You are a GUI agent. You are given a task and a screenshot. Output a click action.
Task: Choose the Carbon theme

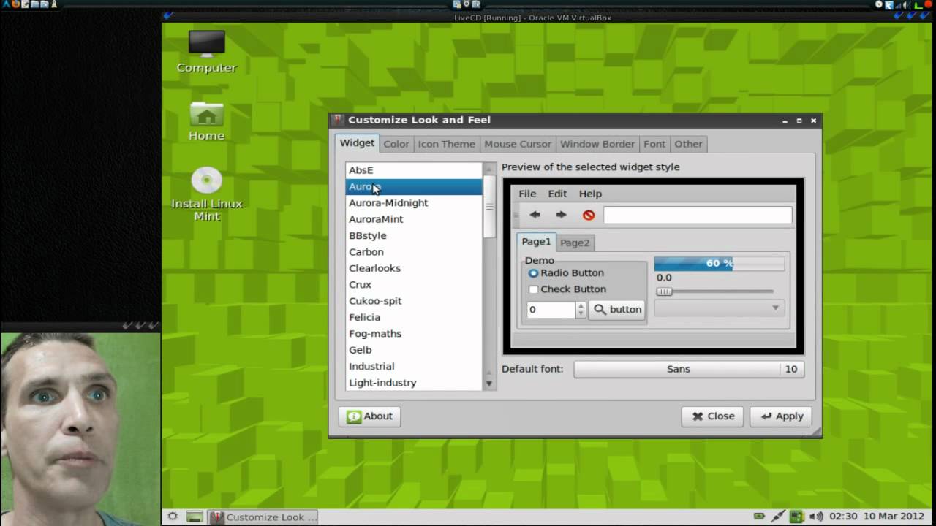coord(414,252)
